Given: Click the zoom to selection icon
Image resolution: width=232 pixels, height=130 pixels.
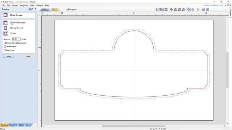Looking at the screenshot, I should click(x=179, y=10).
